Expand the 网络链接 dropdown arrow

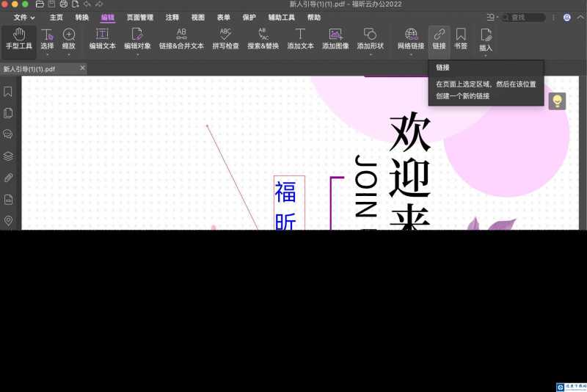point(411,54)
